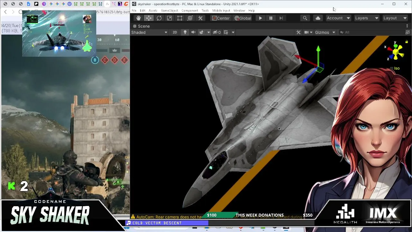The height and width of the screenshot is (232, 412).
Task: Switch to the Google Docs browser tab
Action: [x=28, y=4]
